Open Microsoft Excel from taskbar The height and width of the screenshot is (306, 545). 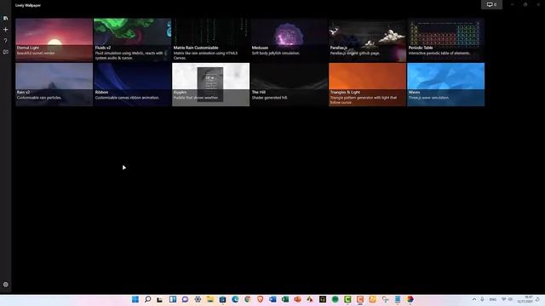point(285,299)
